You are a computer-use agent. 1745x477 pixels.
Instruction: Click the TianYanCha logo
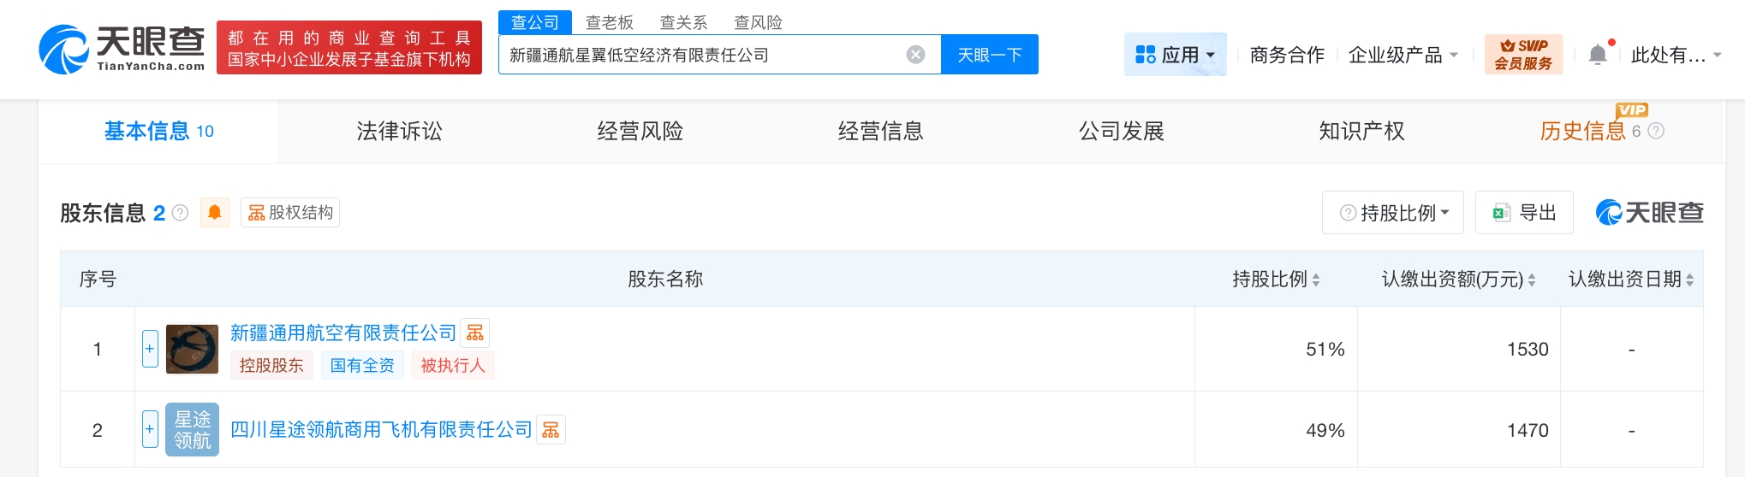(x=122, y=48)
